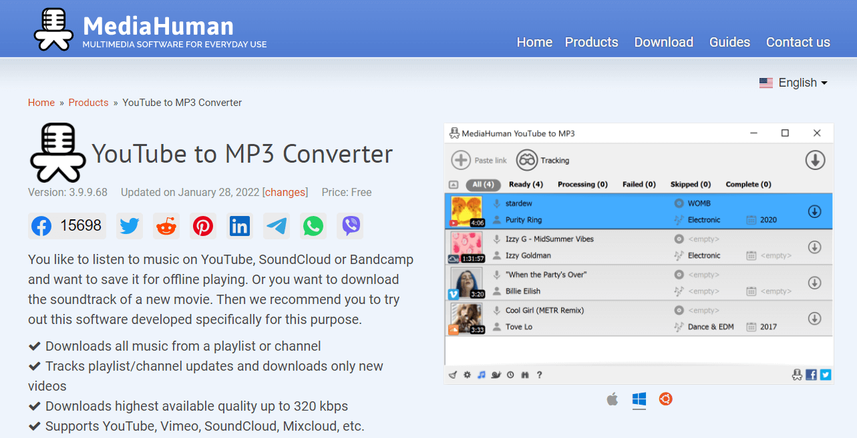857x438 pixels.
Task: Open Products in the top navigation
Action: click(592, 42)
